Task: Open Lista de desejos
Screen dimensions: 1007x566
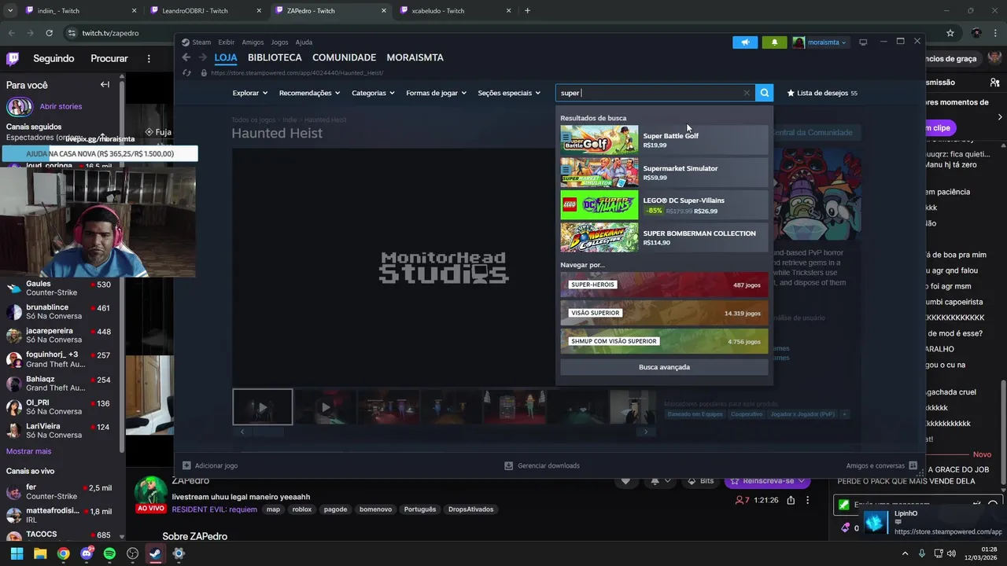Action: pos(822,93)
